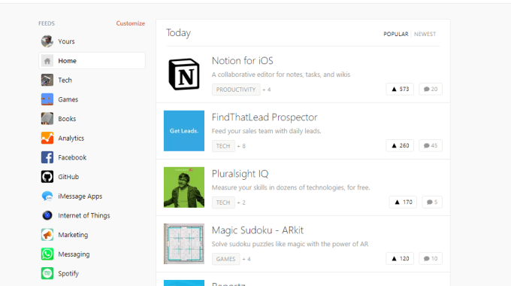Click 'Measure your skills in dozens' description

tap(291, 187)
